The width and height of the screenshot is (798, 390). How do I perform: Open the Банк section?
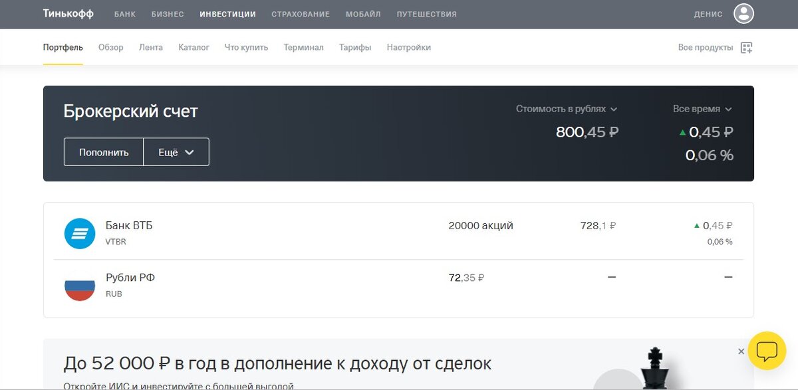click(x=125, y=14)
